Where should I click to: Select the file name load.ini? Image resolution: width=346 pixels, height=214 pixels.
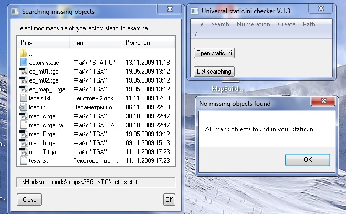[x=38, y=107]
